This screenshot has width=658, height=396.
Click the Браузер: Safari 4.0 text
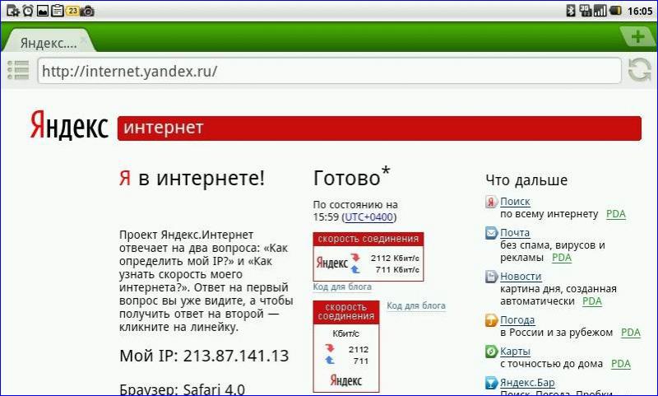[182, 389]
